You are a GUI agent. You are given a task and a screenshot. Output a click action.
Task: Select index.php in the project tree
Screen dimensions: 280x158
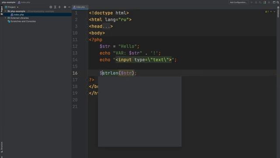tap(18, 14)
